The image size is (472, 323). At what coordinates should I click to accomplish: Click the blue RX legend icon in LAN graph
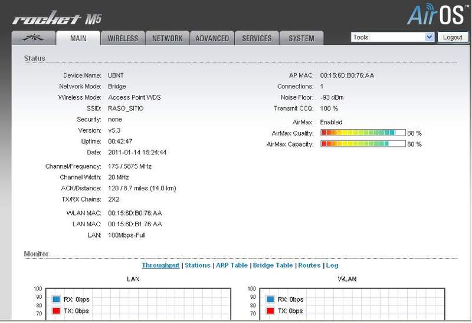click(56, 299)
